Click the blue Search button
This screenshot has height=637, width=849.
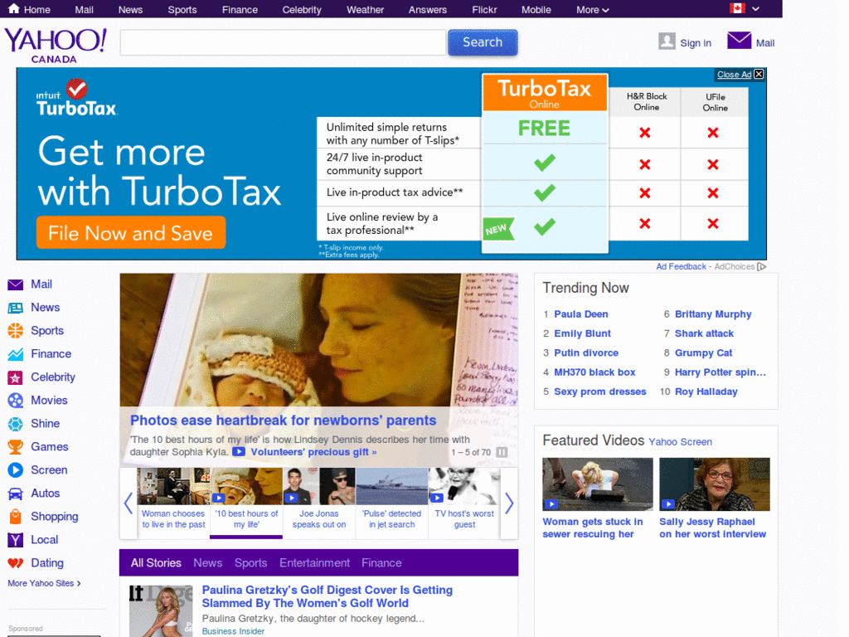pyautogui.click(x=483, y=42)
